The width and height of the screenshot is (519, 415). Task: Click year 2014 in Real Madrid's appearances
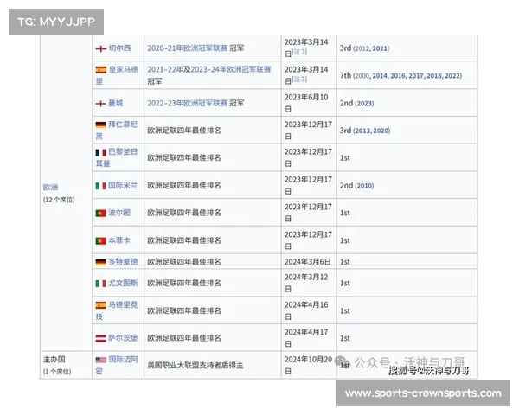380,76
